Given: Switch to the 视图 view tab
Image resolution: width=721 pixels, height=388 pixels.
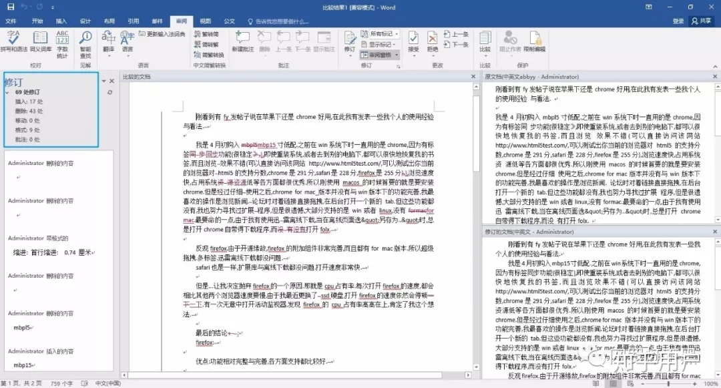Looking at the screenshot, I should [205, 21].
